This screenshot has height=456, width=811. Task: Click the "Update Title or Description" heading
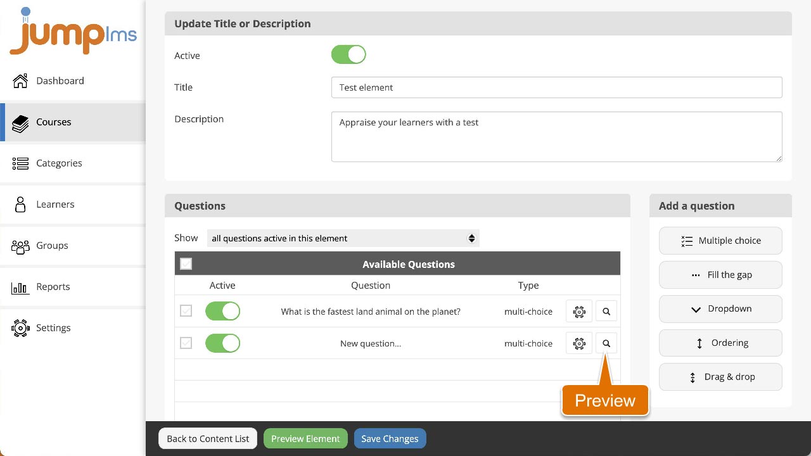click(x=243, y=23)
